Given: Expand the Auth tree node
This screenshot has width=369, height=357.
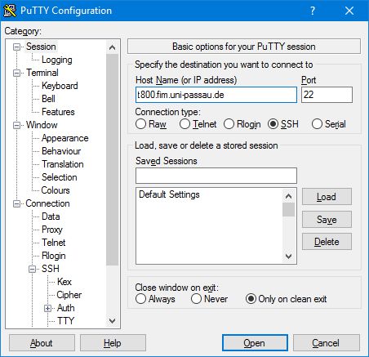Looking at the screenshot, I should [47, 308].
